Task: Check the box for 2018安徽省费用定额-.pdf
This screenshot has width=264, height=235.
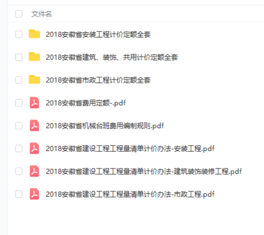Action: pyautogui.click(x=19, y=103)
